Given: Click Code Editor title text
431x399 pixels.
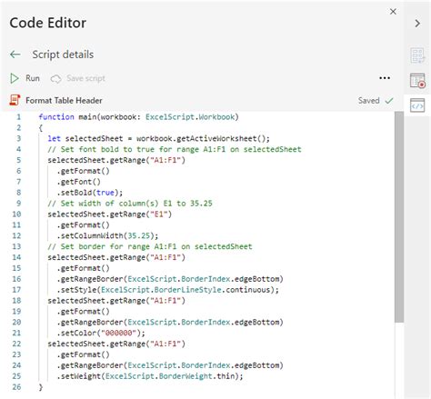Looking at the screenshot, I should click(48, 23).
